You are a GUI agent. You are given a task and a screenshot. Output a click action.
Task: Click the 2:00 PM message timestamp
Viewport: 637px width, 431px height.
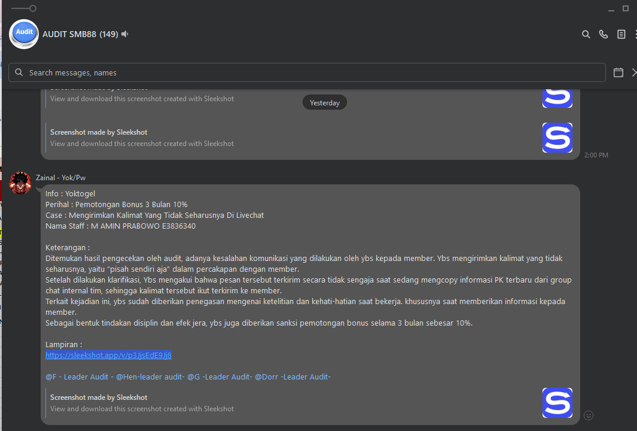596,155
